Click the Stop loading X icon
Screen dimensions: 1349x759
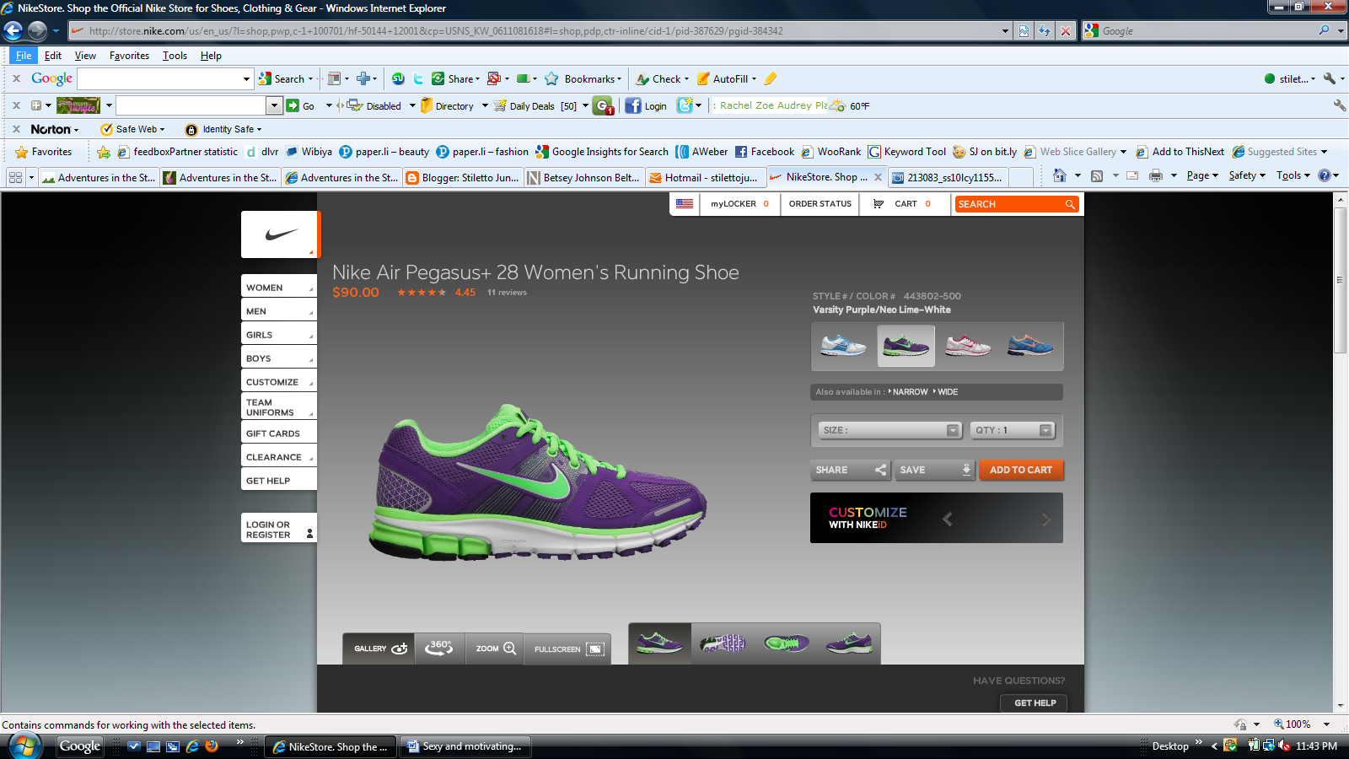[1066, 31]
